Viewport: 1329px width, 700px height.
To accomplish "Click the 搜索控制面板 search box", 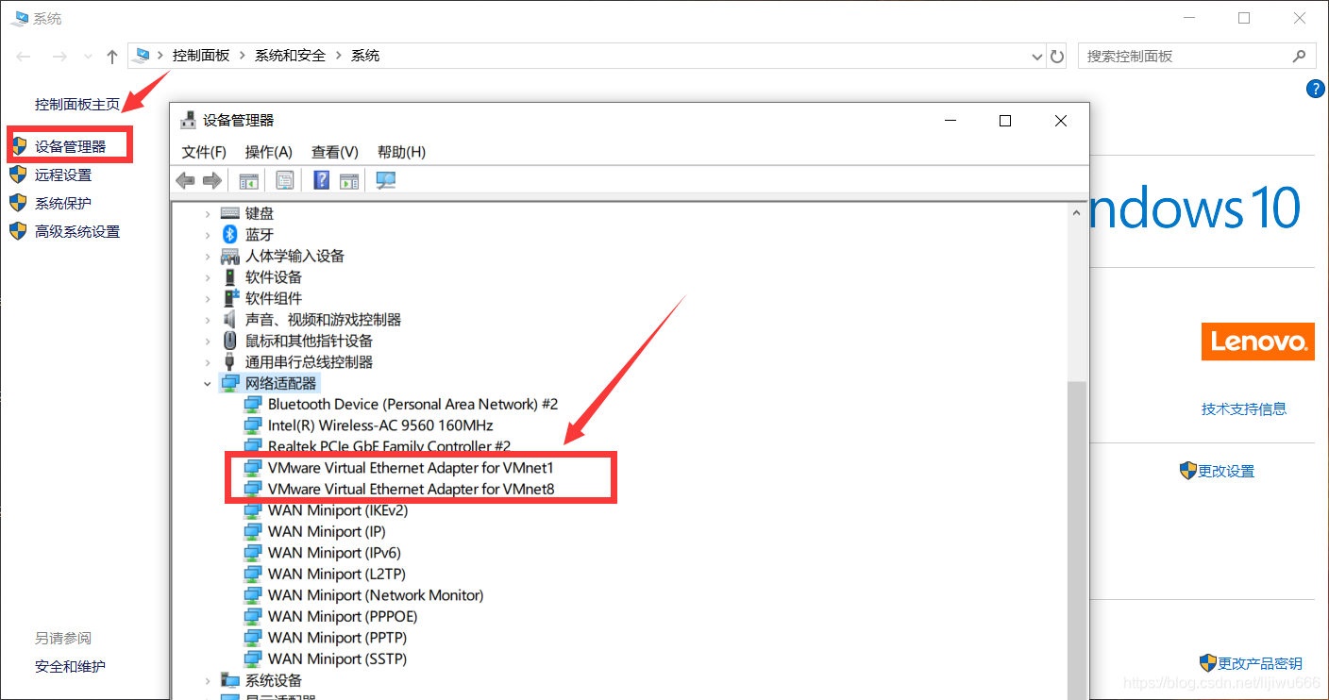I will 1197,56.
